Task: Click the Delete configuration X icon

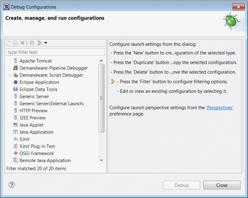Action: pos(22,43)
